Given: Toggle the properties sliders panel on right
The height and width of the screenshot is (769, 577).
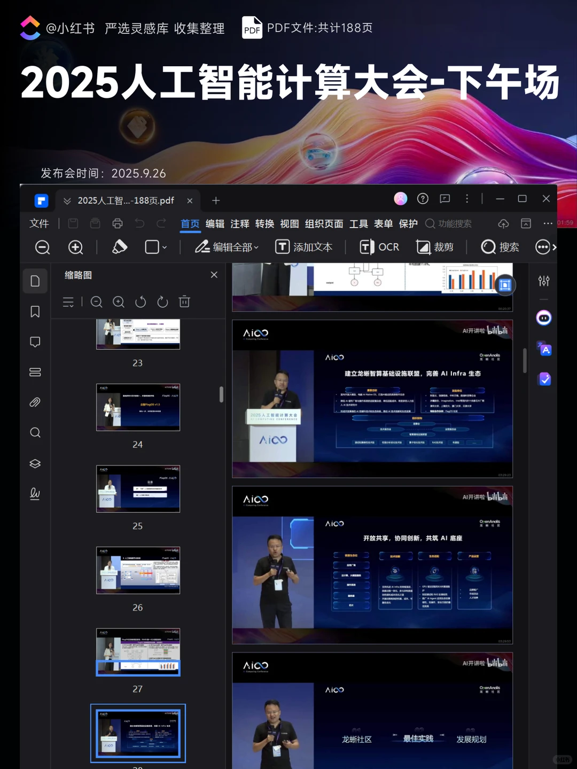Looking at the screenshot, I should pyautogui.click(x=544, y=281).
